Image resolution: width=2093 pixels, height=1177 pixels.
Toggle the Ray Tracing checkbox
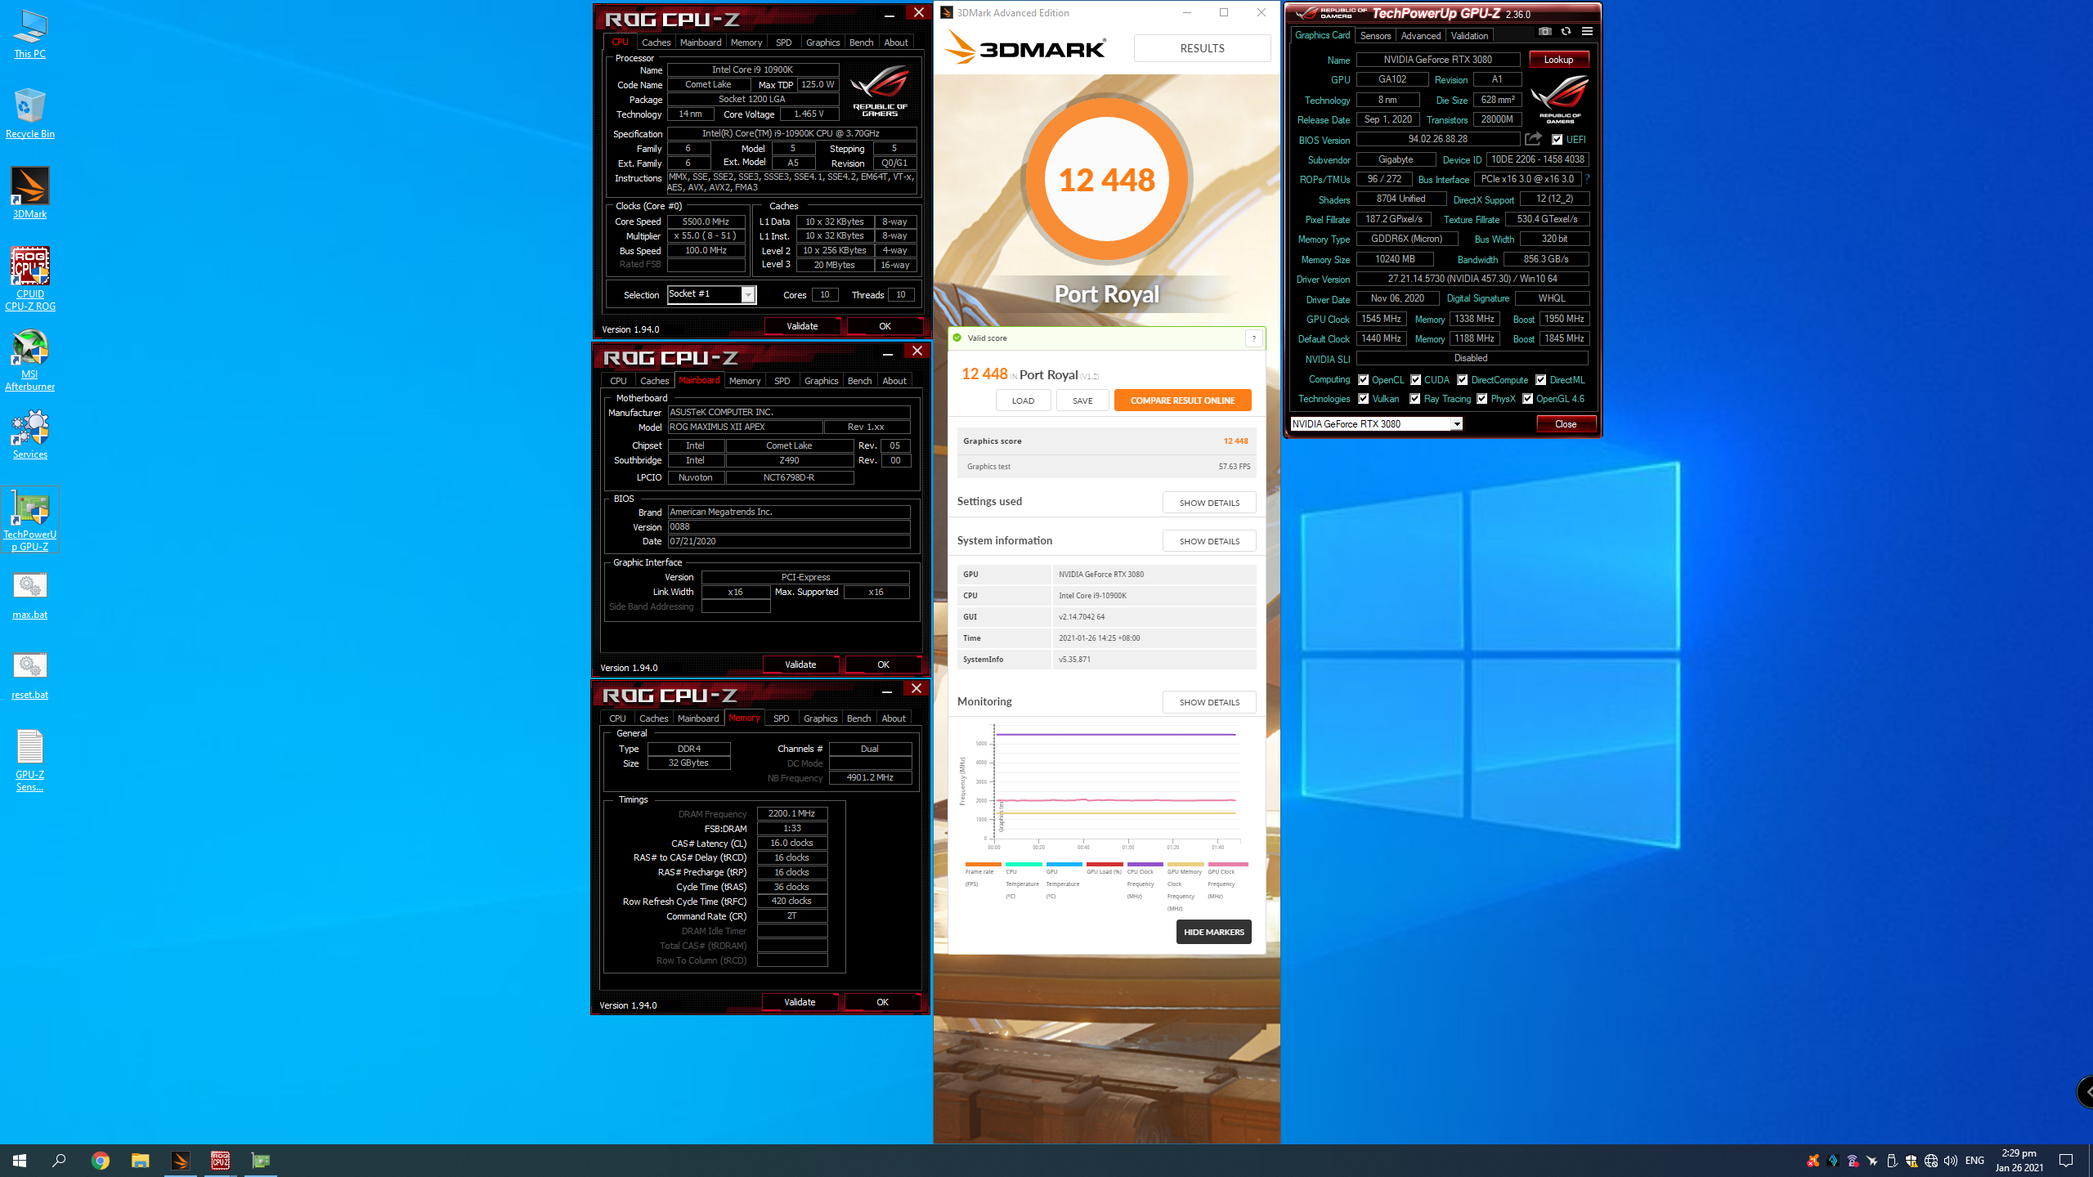coord(1414,399)
